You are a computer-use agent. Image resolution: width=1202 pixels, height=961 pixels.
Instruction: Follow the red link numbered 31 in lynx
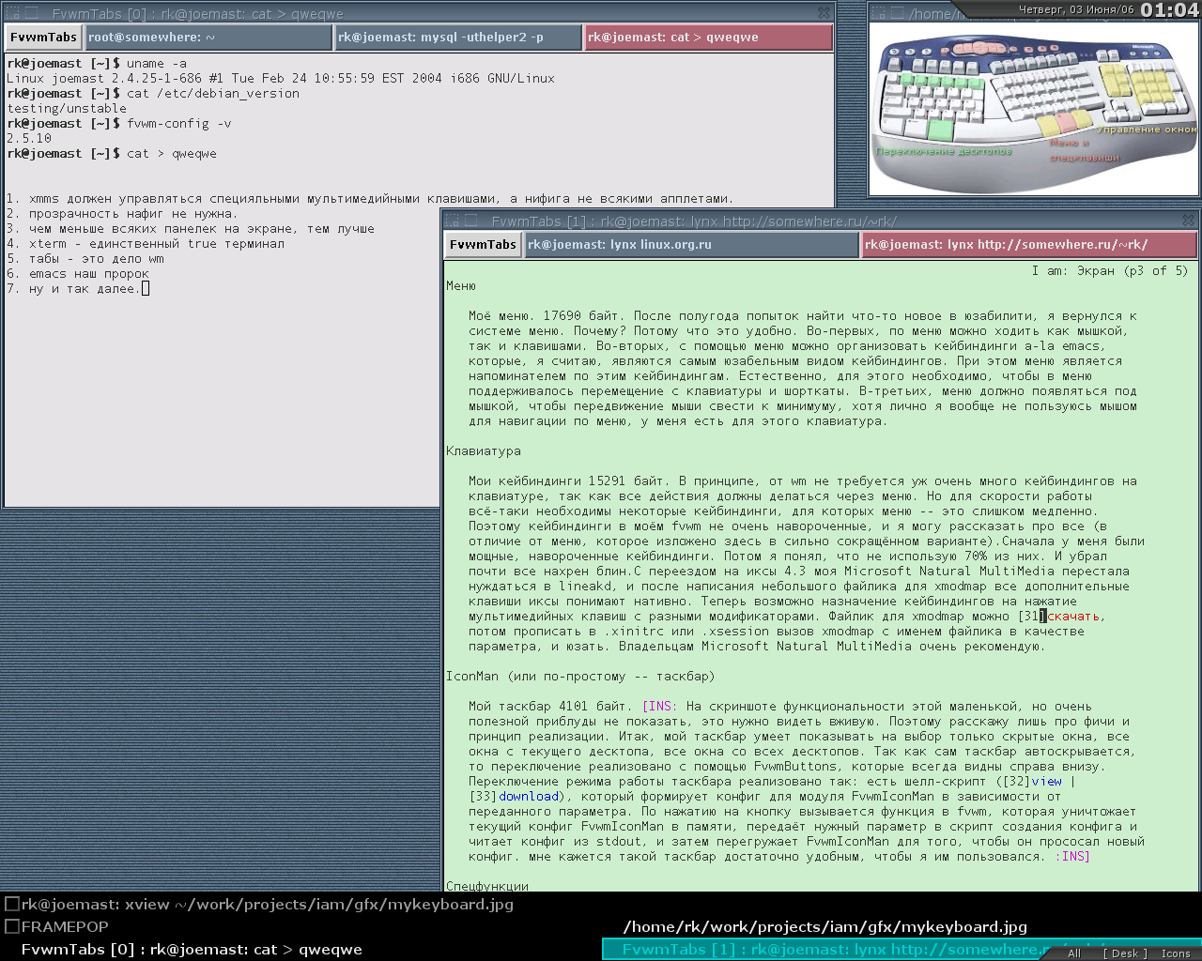1074,617
